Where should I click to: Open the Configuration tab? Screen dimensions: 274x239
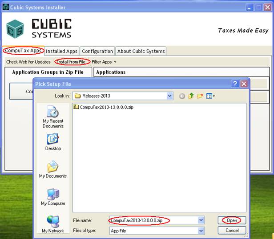click(x=97, y=51)
